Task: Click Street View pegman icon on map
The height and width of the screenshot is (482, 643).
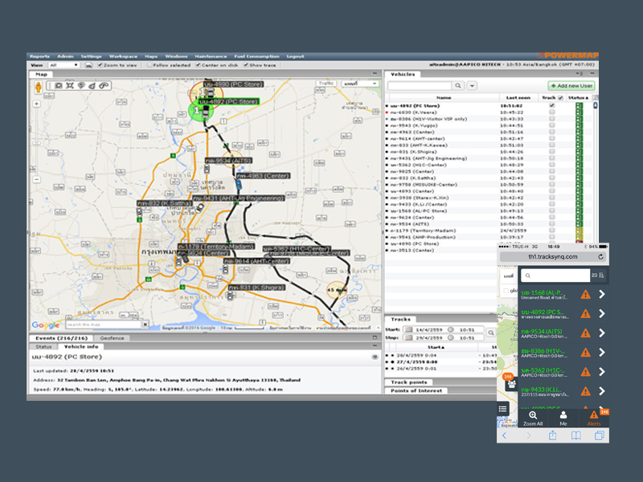Action: pyautogui.click(x=38, y=87)
